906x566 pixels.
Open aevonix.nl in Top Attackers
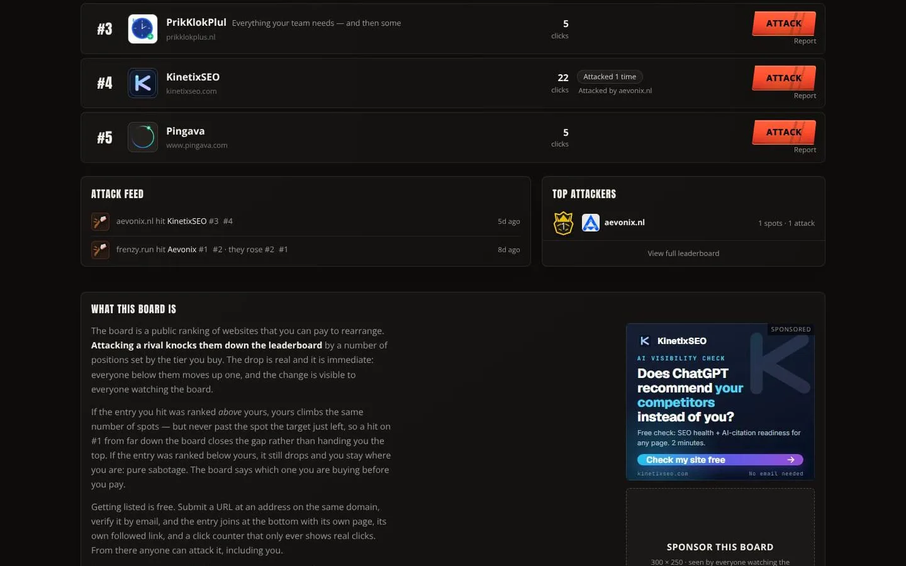(625, 223)
